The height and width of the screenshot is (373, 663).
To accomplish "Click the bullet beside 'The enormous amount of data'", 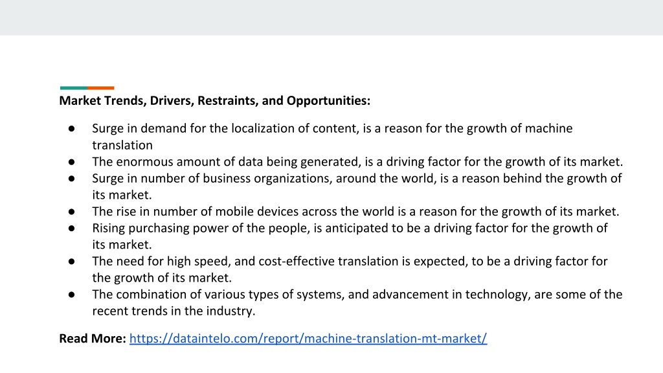I will tap(71, 162).
